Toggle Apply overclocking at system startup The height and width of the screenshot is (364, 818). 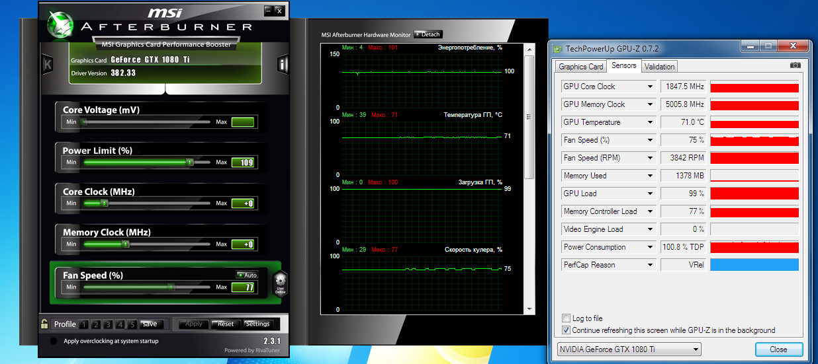point(54,342)
